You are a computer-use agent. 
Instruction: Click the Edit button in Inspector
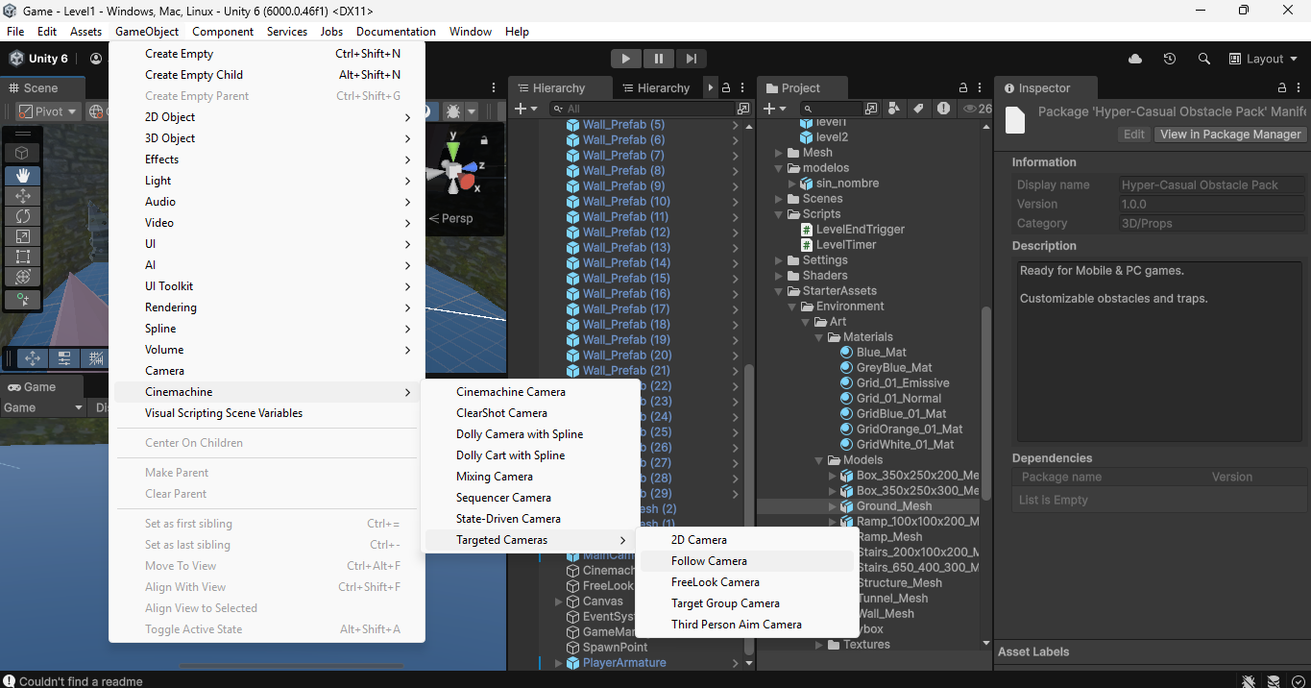(1134, 135)
